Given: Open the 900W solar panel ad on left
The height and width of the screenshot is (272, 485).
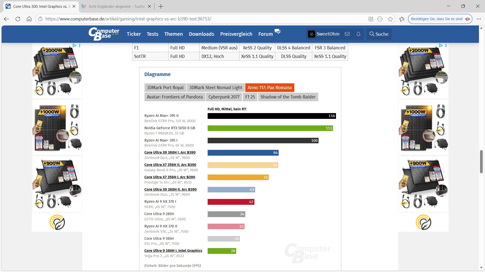Looking at the screenshot, I should 57,184.
